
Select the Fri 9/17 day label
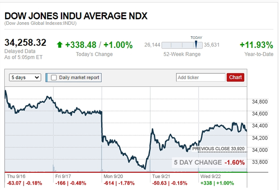pyautogui.click(x=64, y=176)
